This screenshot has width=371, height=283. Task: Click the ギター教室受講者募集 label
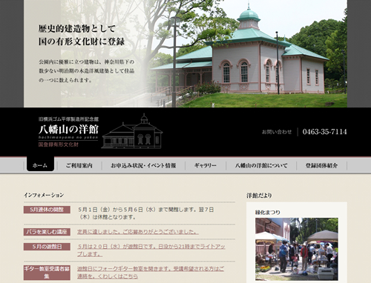coord(47,273)
